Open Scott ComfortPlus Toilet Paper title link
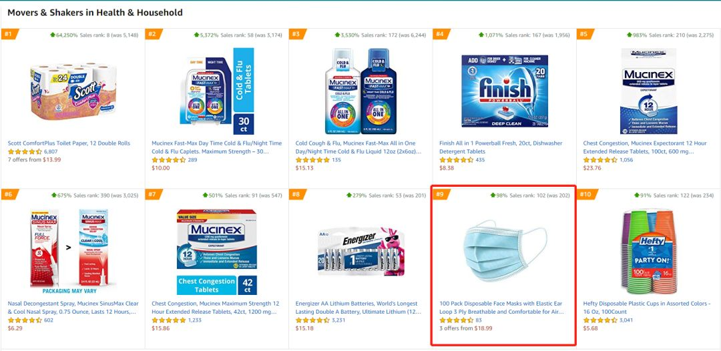The image size is (721, 351). coord(69,143)
